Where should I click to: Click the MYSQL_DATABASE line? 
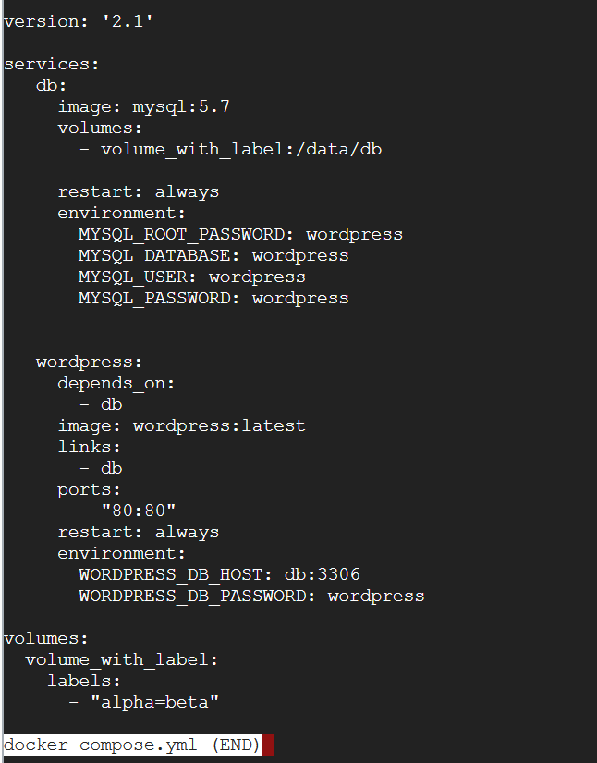click(213, 255)
